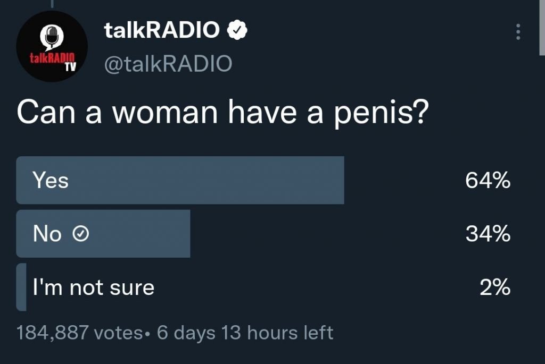The image size is (545, 364).
Task: Click the 64% result for Yes
Action: pos(488,181)
